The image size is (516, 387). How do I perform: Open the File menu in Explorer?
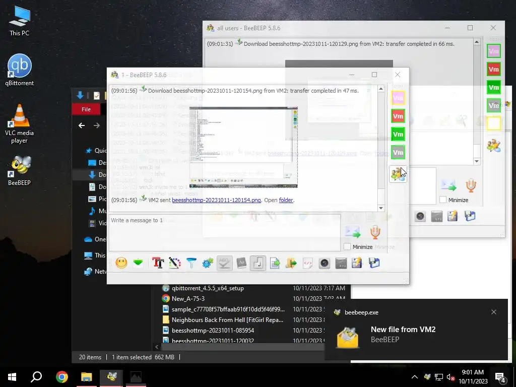(x=86, y=109)
